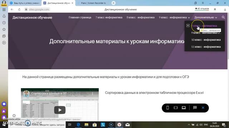Open browser hamburger menu icon

pos(203,3)
